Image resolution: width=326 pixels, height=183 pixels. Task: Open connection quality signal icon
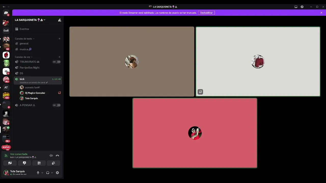6,156
